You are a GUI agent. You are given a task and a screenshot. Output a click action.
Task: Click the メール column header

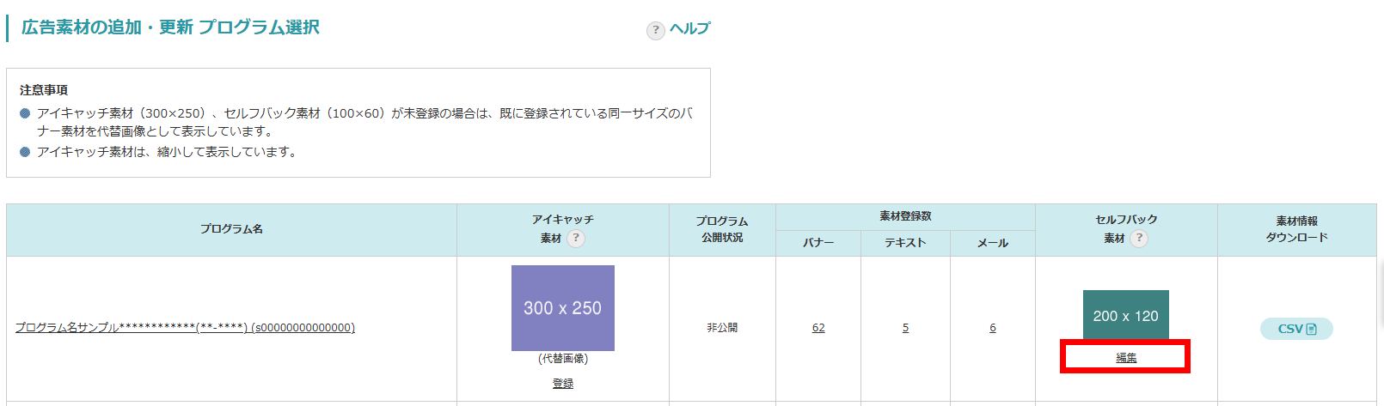[x=993, y=243]
